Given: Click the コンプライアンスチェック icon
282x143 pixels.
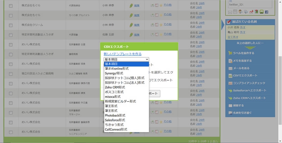Looking at the screenshot, I should 230,83.
